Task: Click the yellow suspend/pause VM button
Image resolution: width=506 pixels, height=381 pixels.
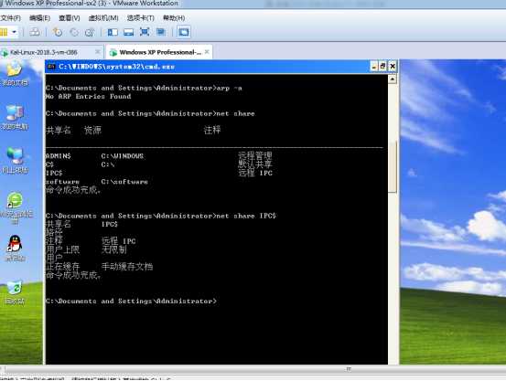Action: (4, 32)
